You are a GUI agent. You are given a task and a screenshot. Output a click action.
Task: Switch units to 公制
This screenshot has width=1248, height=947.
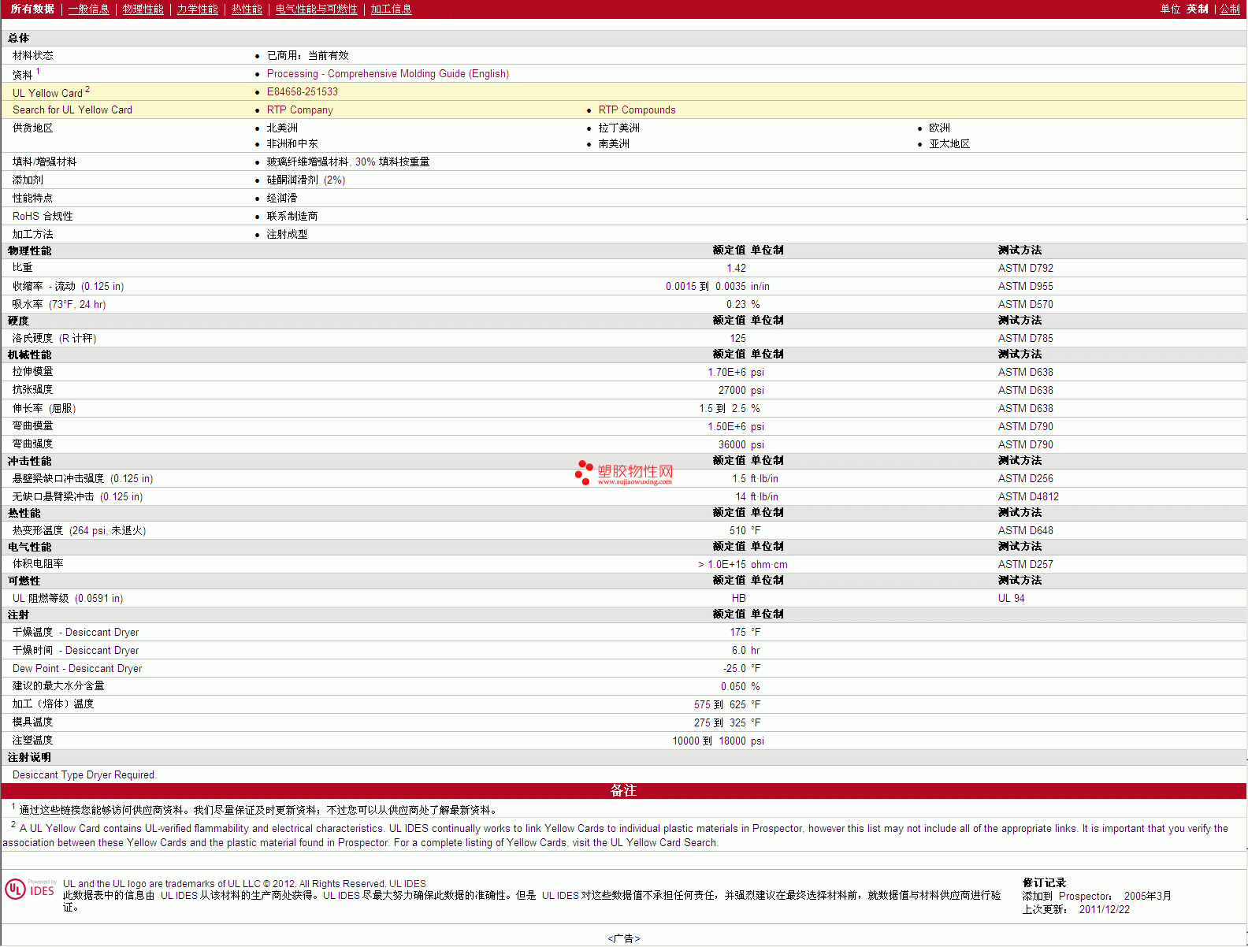(1229, 9)
